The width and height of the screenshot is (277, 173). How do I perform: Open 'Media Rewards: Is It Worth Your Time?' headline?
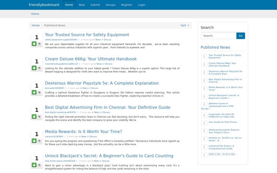pos(83,131)
